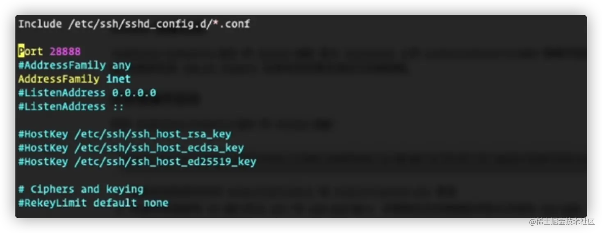
Task: Click the RekeyLimit default none line
Action: coord(93,203)
